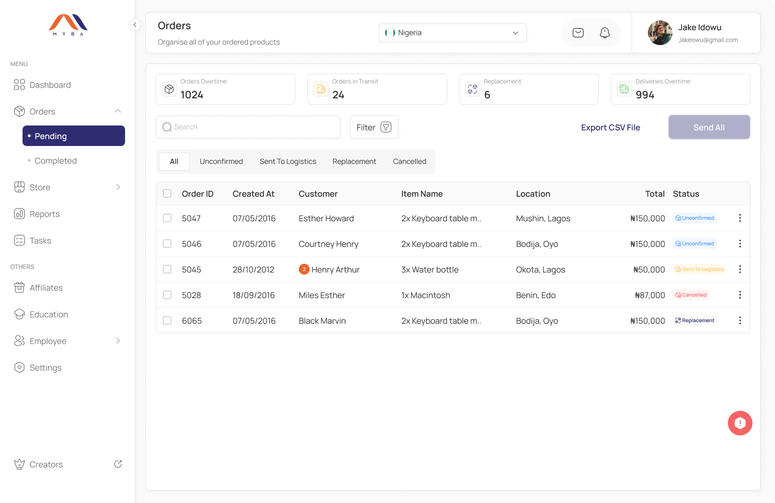Image resolution: width=775 pixels, height=503 pixels.
Task: Expand the Employee submenu arrow
Action: coord(118,341)
